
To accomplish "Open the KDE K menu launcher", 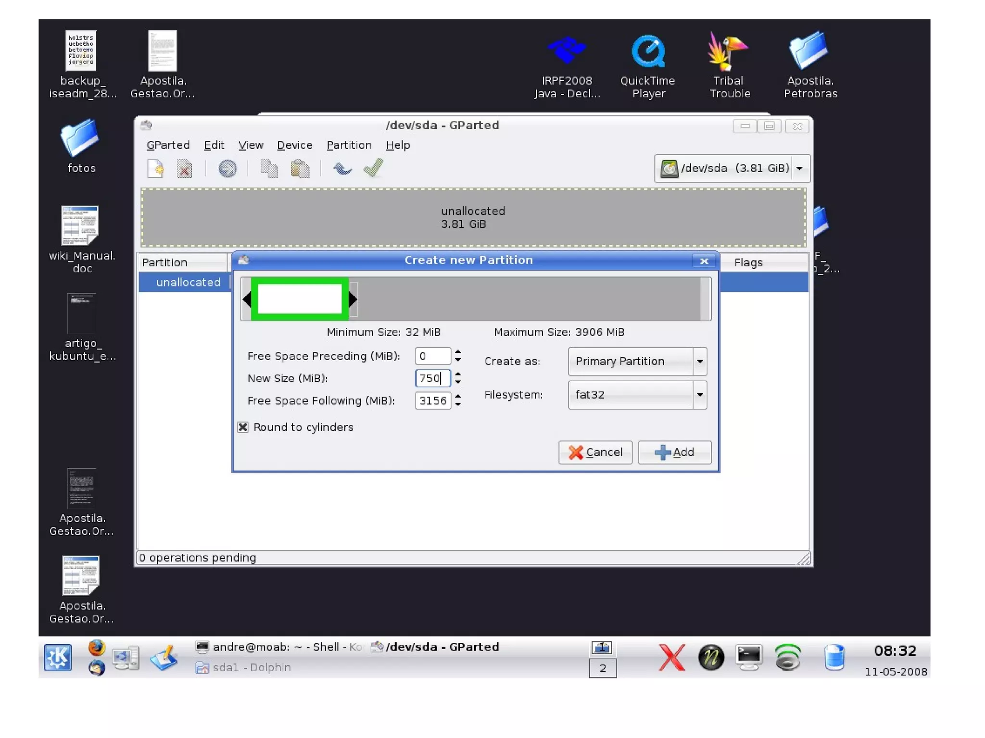I will click(x=58, y=657).
